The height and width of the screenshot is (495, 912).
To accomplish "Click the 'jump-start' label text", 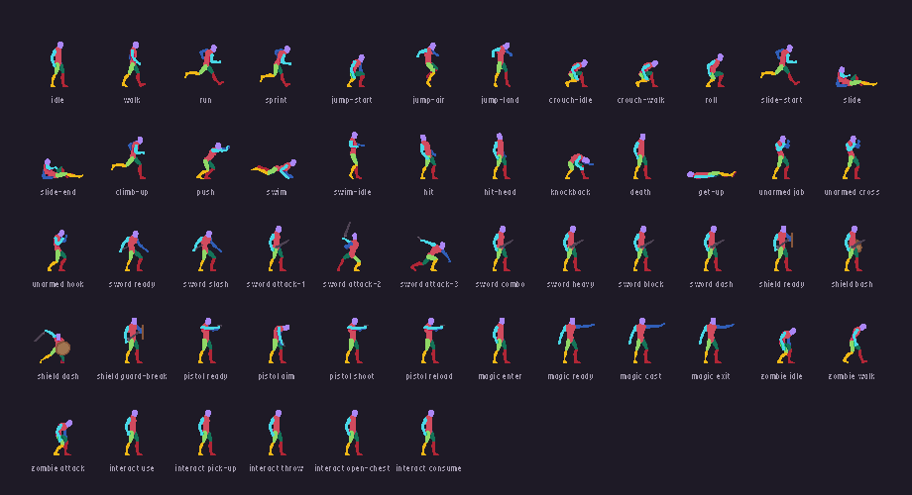I will point(352,100).
